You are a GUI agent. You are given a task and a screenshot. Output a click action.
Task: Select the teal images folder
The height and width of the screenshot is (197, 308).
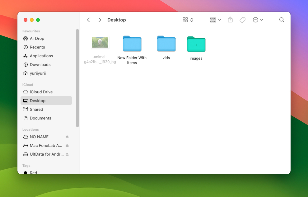(196, 44)
